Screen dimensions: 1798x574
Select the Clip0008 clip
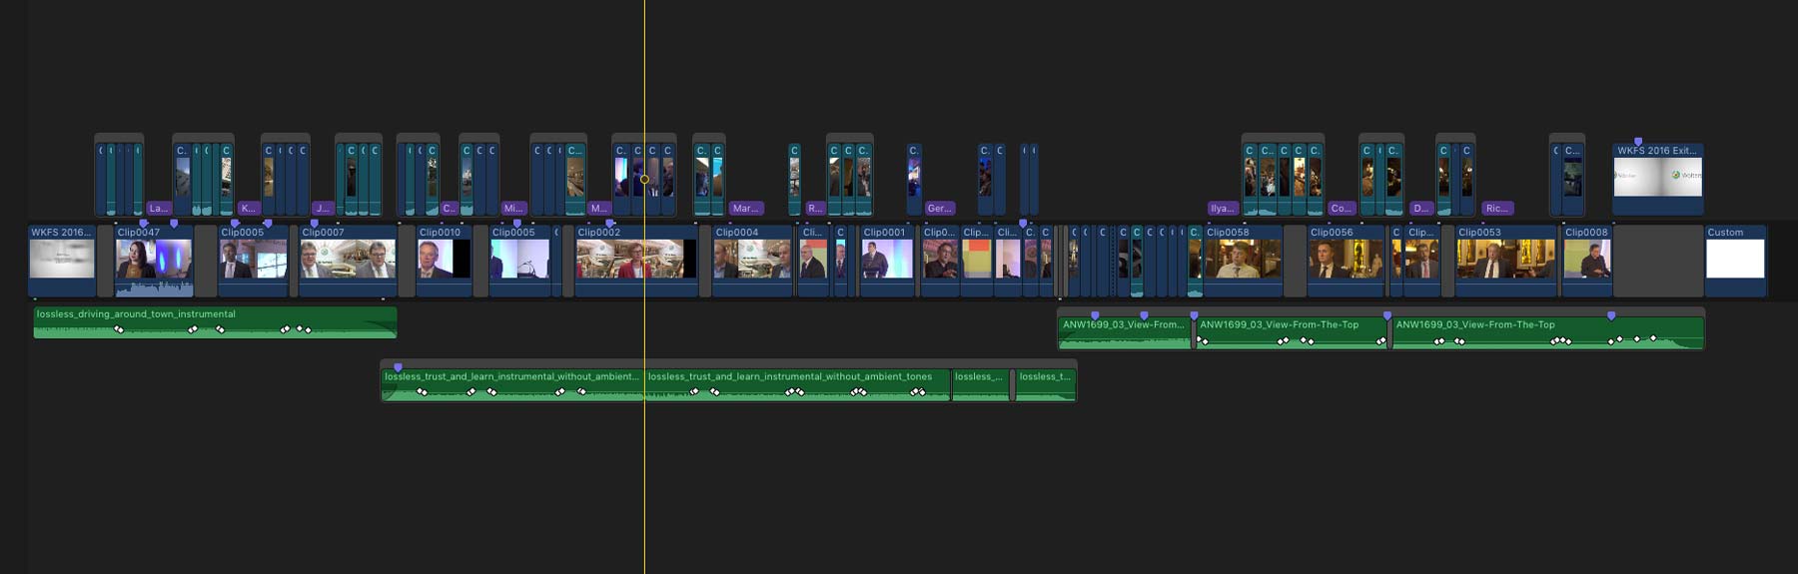coord(1587,261)
